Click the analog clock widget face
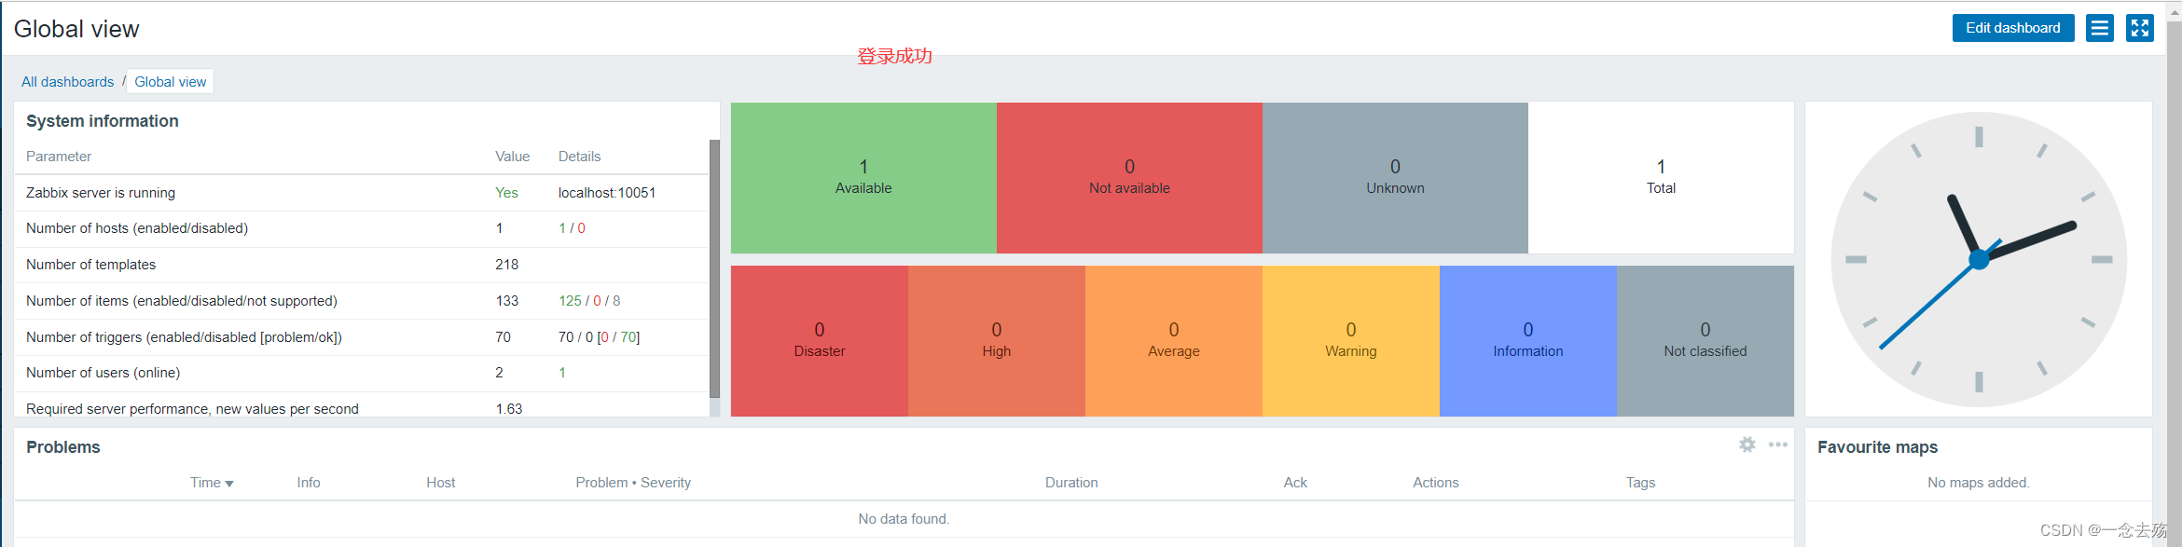Image resolution: width=2182 pixels, height=547 pixels. tap(1979, 259)
